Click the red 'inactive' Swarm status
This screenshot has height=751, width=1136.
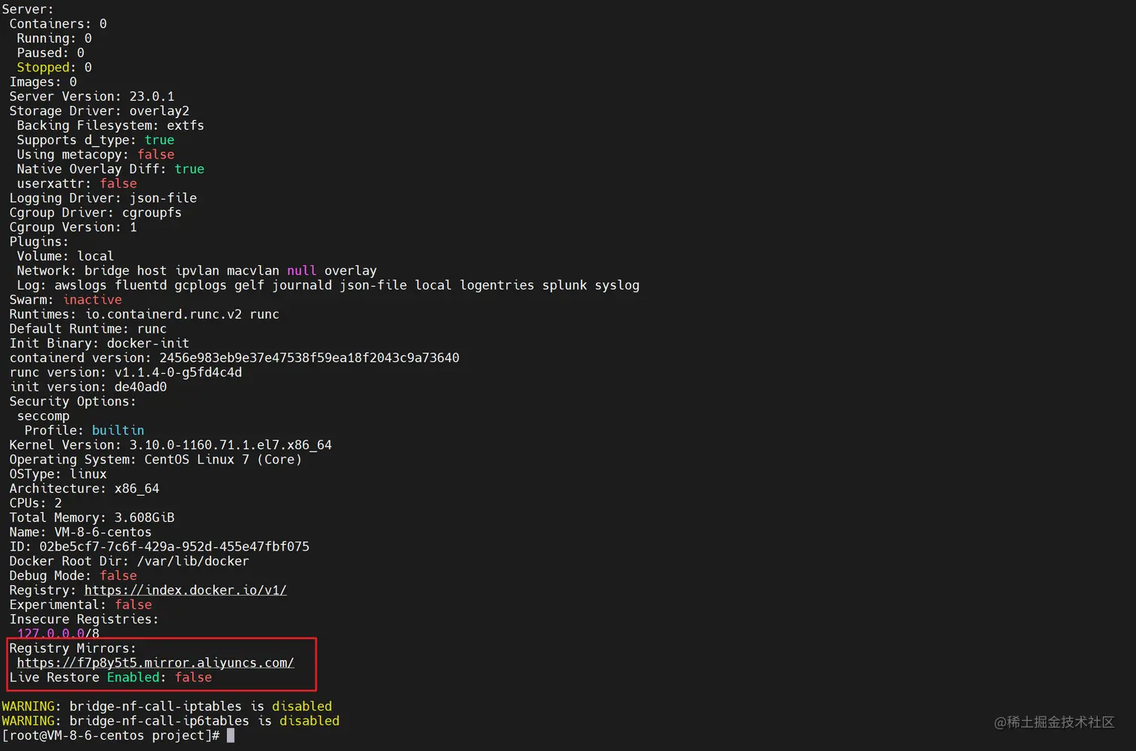92,300
